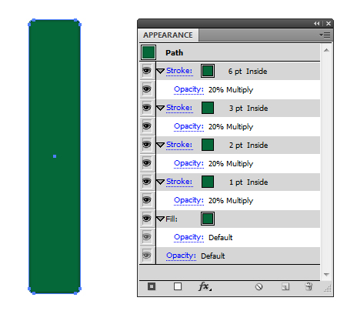
Task: Collapse the 3 pt Inside stroke triangle
Action: point(161,108)
